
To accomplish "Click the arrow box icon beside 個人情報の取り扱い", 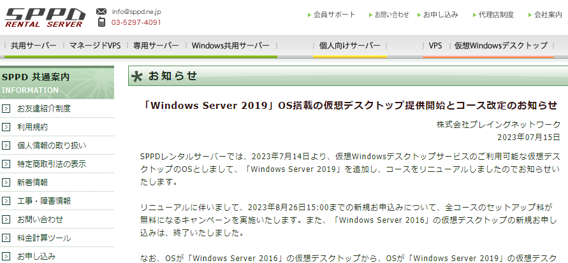I will [x=6, y=145].
